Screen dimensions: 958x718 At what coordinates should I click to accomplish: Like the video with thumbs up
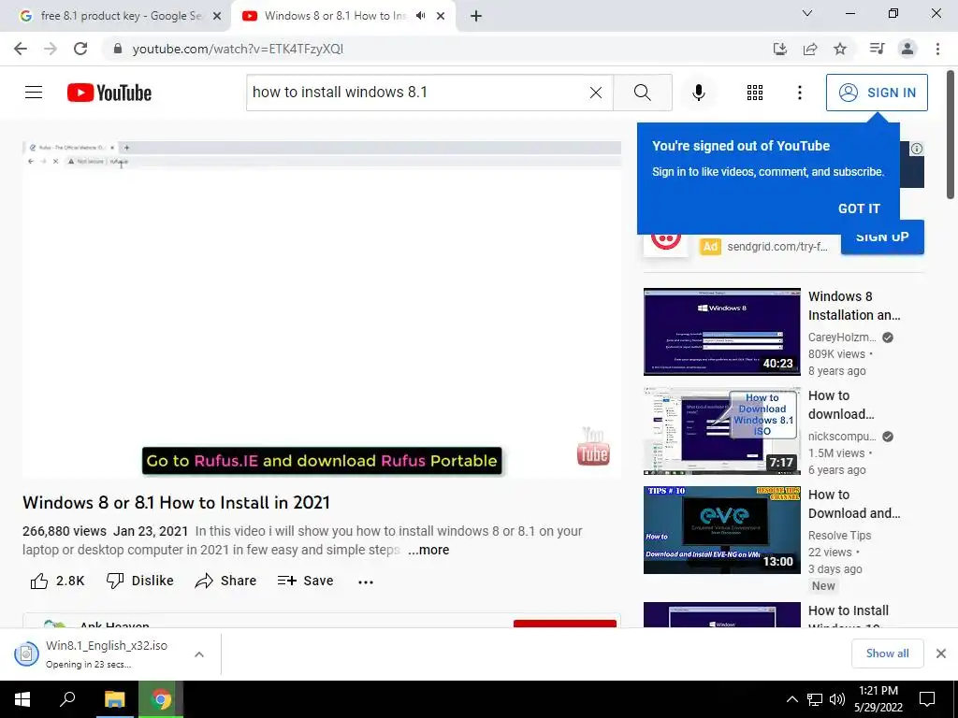click(x=57, y=581)
